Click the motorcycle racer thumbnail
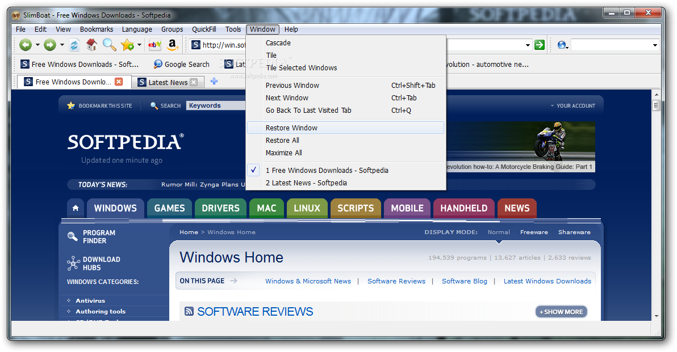Viewport: 677px width, 352px height. 521,146
